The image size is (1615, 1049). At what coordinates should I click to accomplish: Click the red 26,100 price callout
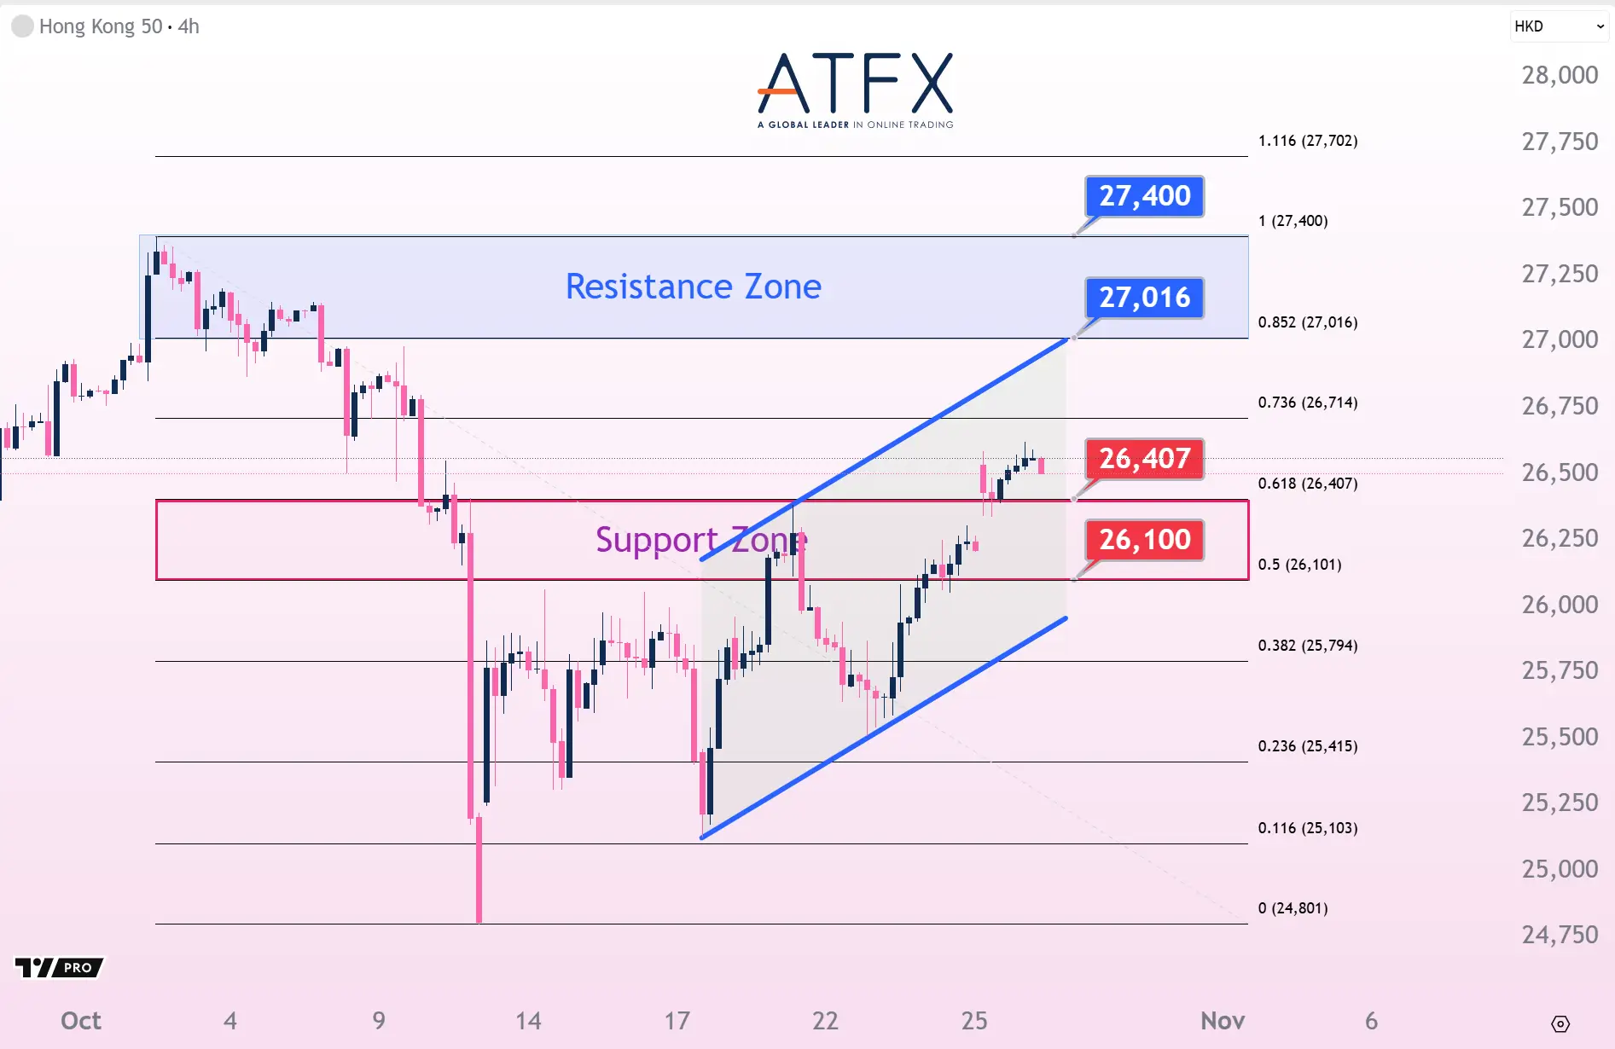(1144, 540)
